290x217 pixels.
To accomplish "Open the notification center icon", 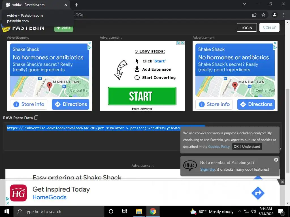I will [x=281, y=211].
